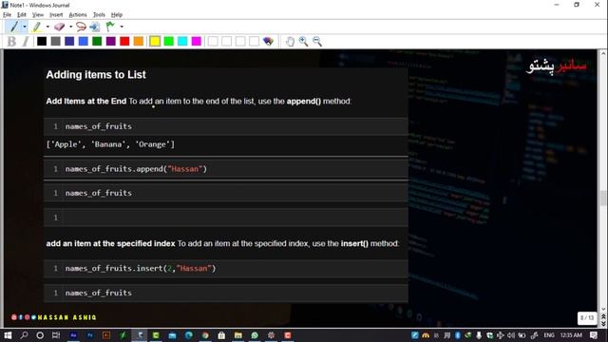
Task: Open the Tools menu
Action: pyautogui.click(x=99, y=15)
